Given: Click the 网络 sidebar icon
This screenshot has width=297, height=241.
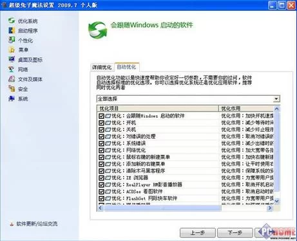Looking at the screenshot, I should (x=12, y=69).
